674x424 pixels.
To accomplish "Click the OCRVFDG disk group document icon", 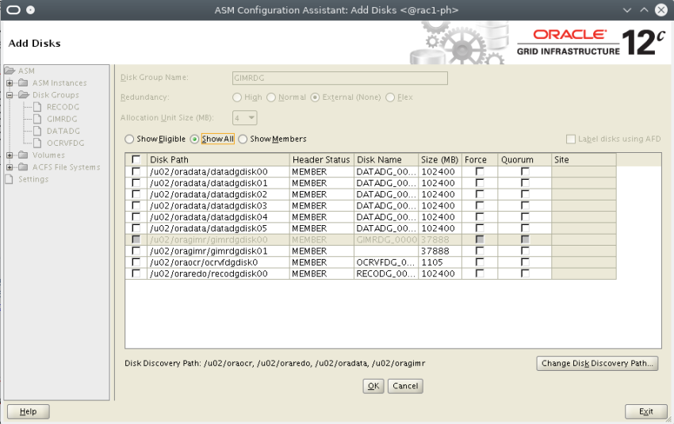I will coord(37,143).
